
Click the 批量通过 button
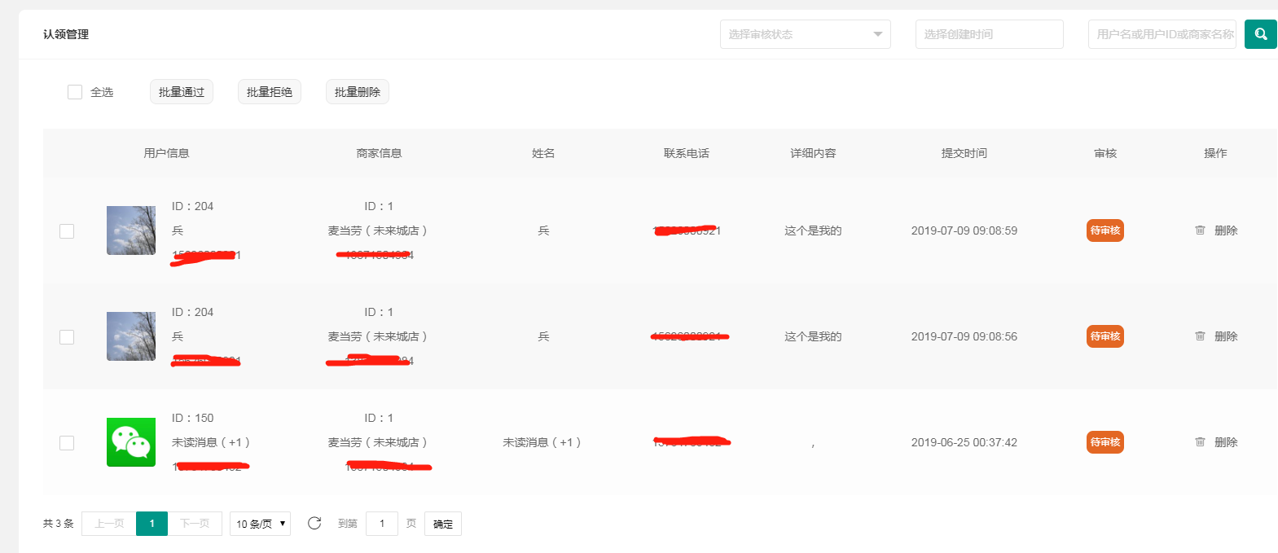182,92
